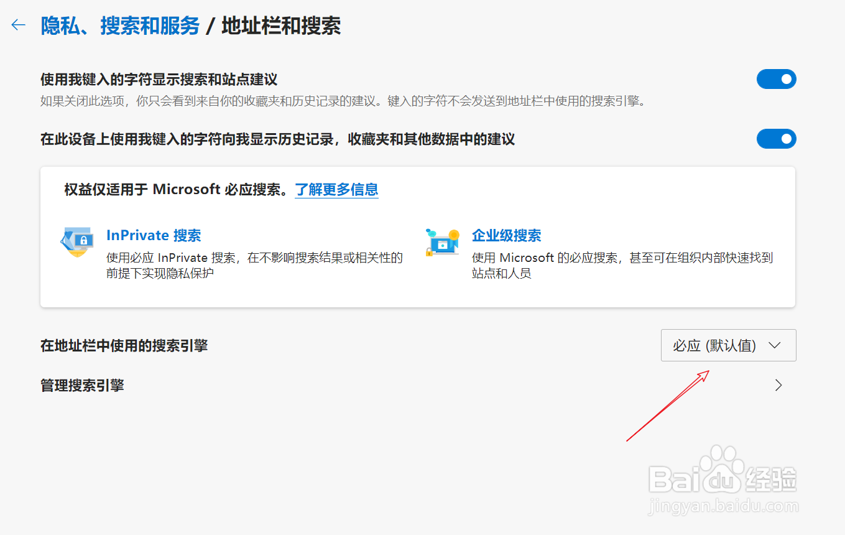Click the InPrivate search shield icon
Image resolution: width=845 pixels, height=535 pixels.
click(77, 242)
